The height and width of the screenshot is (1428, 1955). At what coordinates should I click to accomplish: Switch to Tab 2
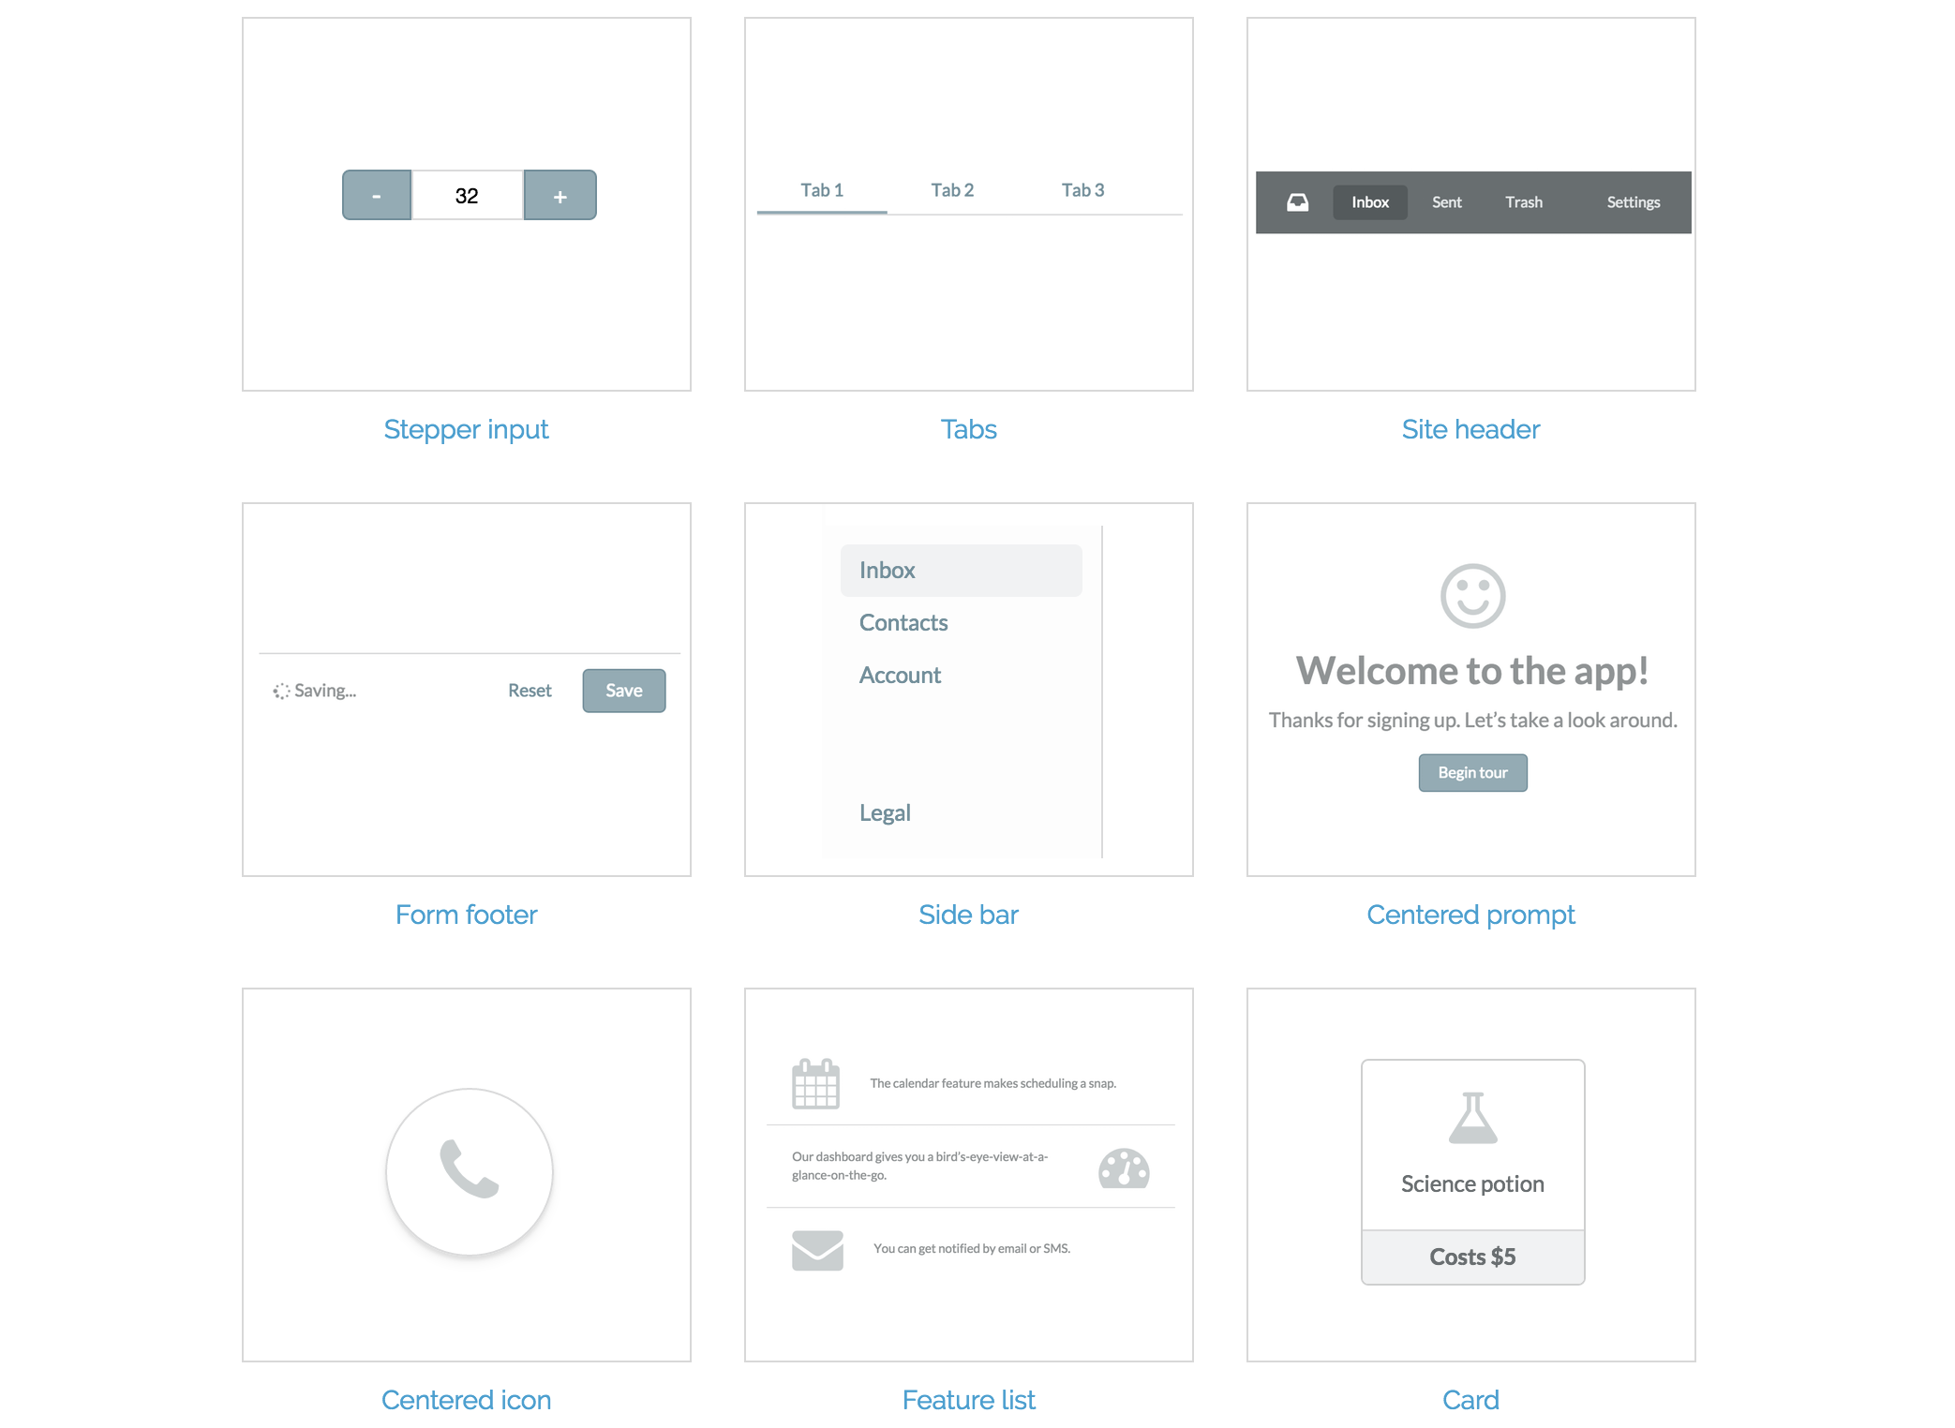coord(952,190)
